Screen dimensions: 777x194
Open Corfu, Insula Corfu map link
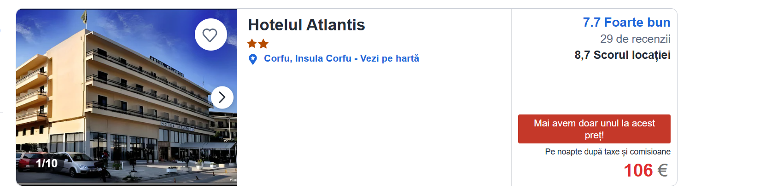click(307, 58)
